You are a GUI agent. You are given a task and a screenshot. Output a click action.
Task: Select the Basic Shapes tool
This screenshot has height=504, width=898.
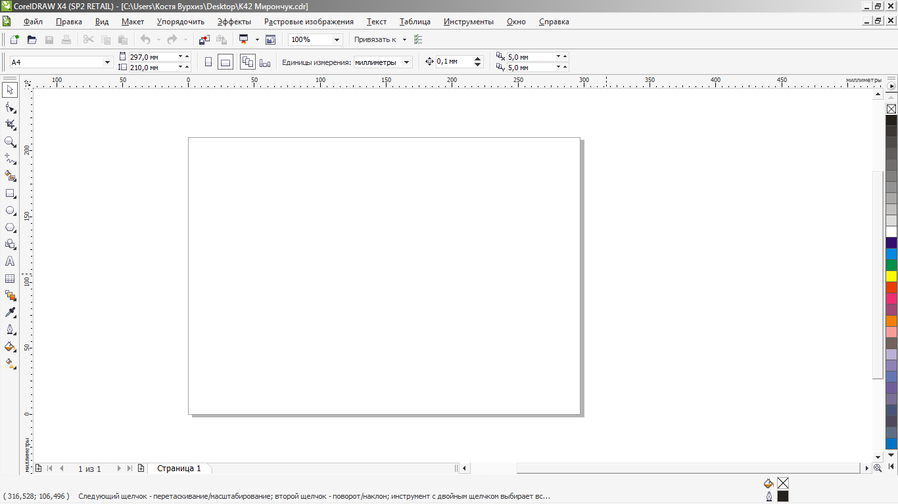(x=10, y=244)
